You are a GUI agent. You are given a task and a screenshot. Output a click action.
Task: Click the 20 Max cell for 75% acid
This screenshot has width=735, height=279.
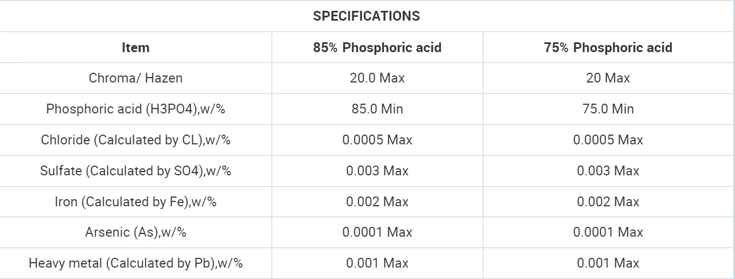coord(608,78)
